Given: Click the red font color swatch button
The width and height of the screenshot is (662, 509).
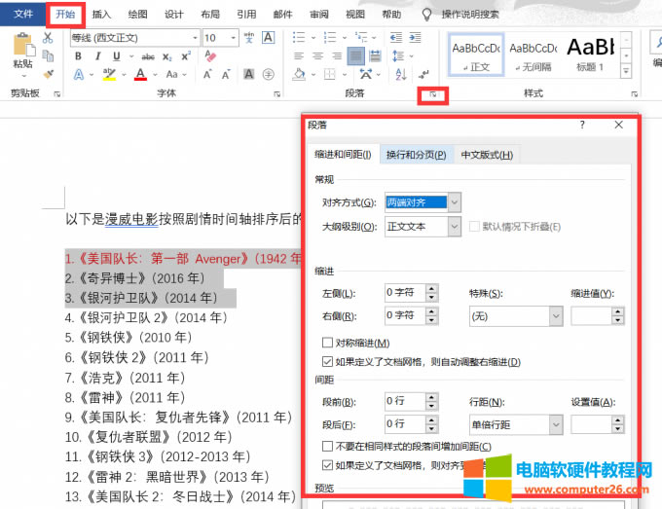Looking at the screenshot, I should coord(141,75).
